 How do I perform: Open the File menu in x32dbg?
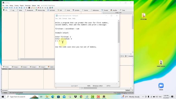pos(3,5)
